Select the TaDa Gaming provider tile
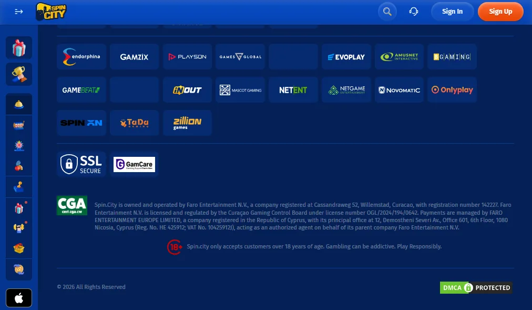 pos(135,123)
